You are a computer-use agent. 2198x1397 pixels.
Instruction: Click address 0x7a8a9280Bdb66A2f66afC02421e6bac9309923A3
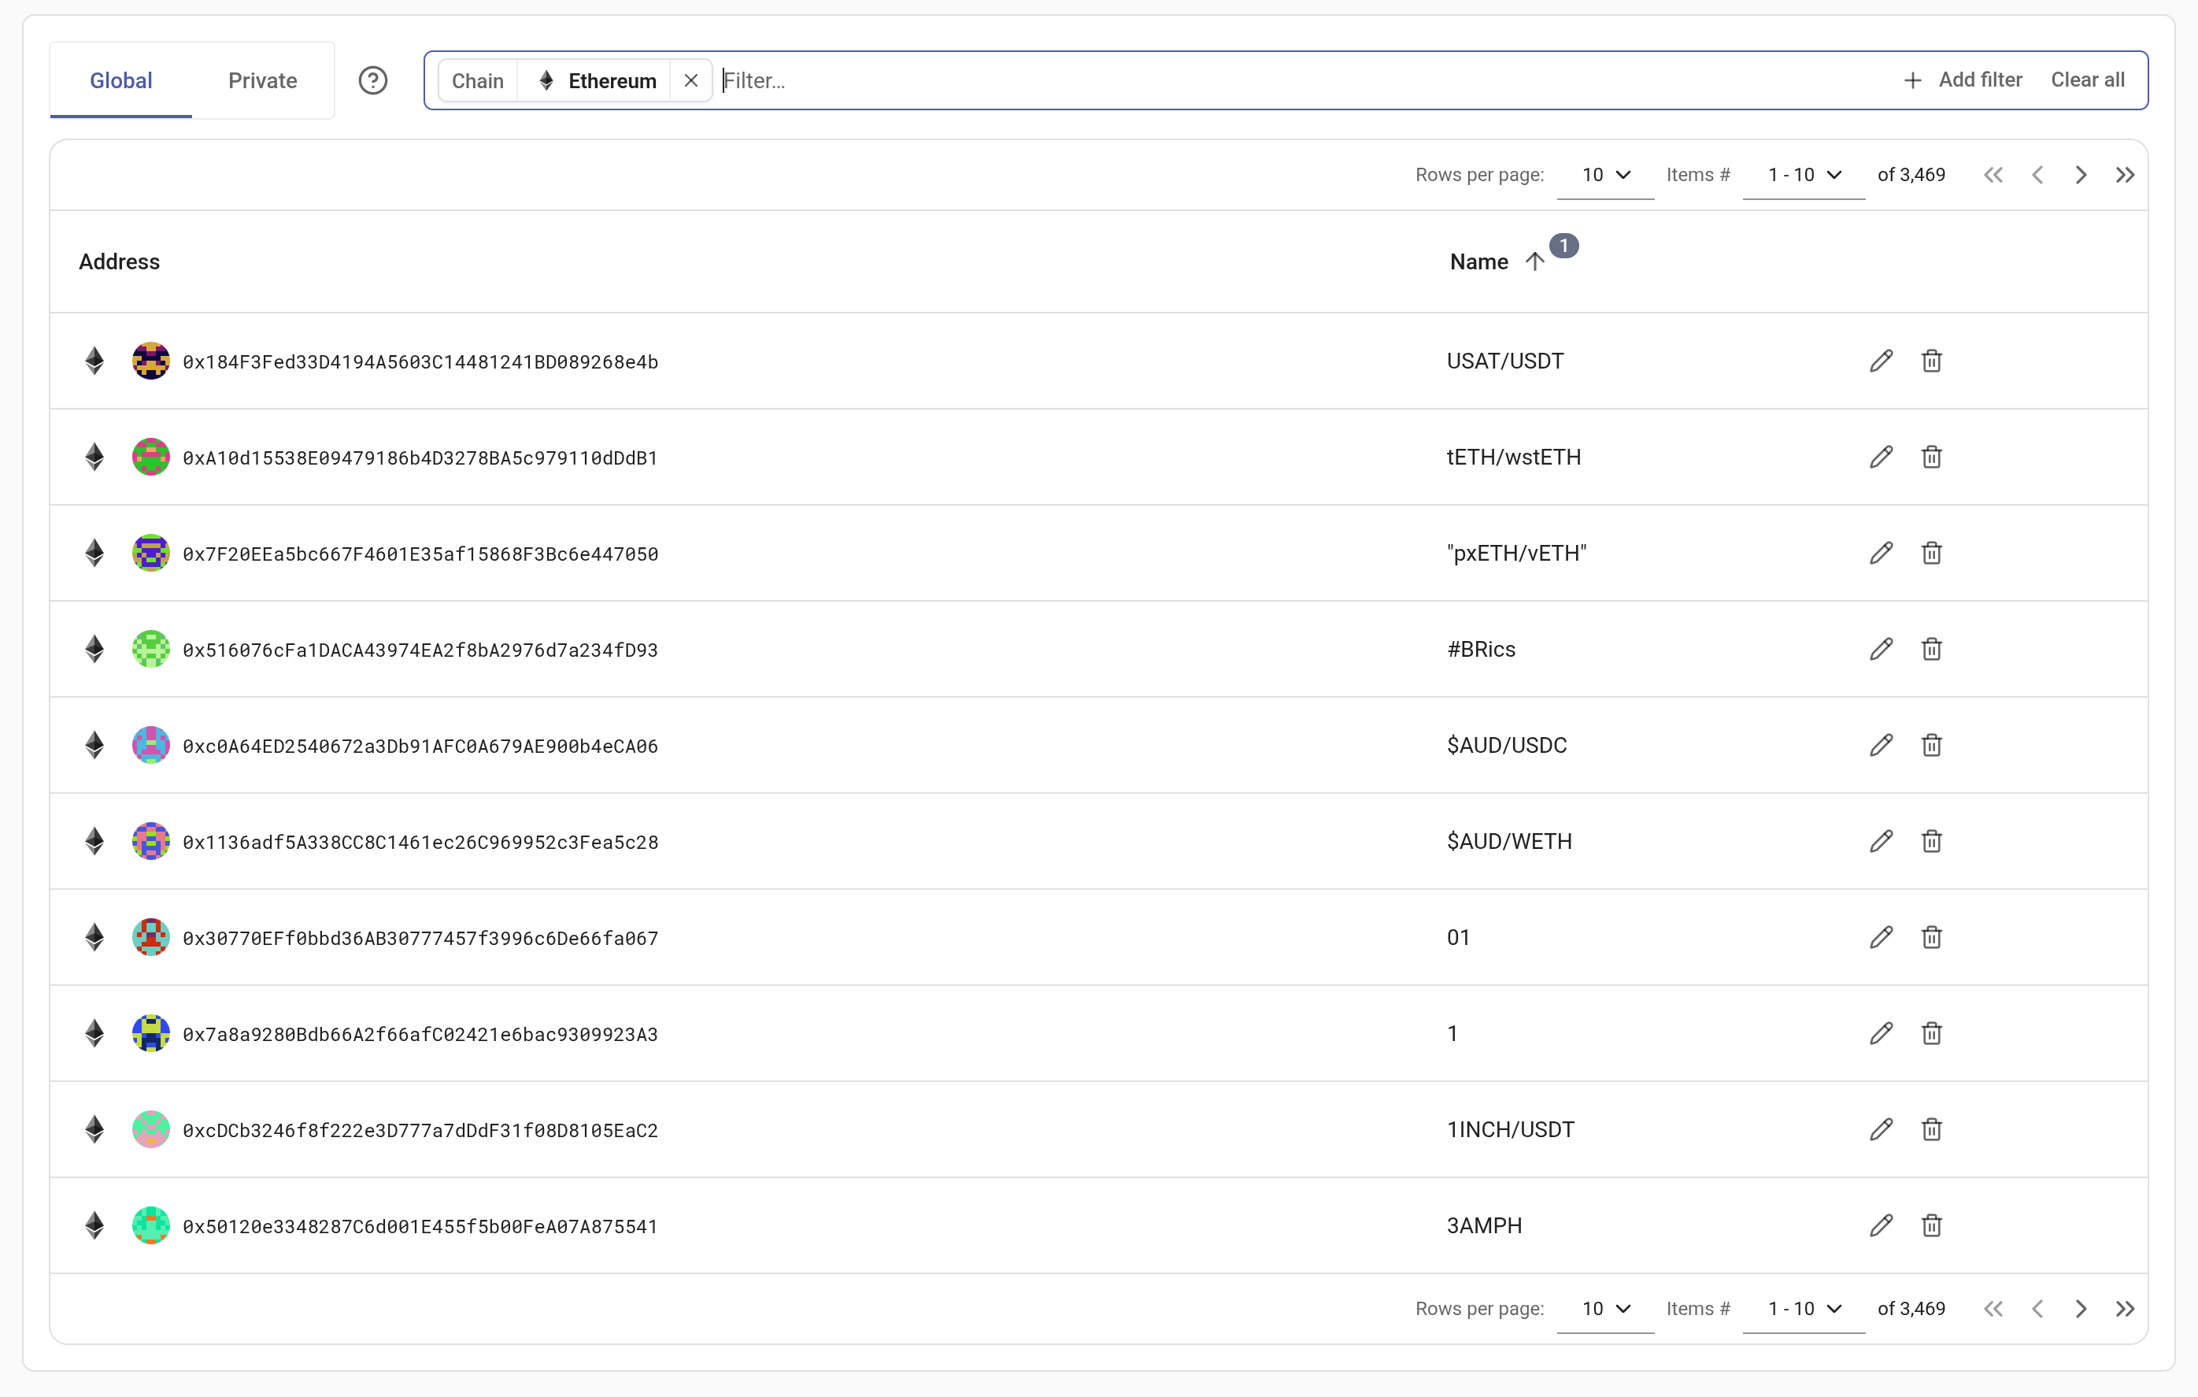pyautogui.click(x=420, y=1034)
